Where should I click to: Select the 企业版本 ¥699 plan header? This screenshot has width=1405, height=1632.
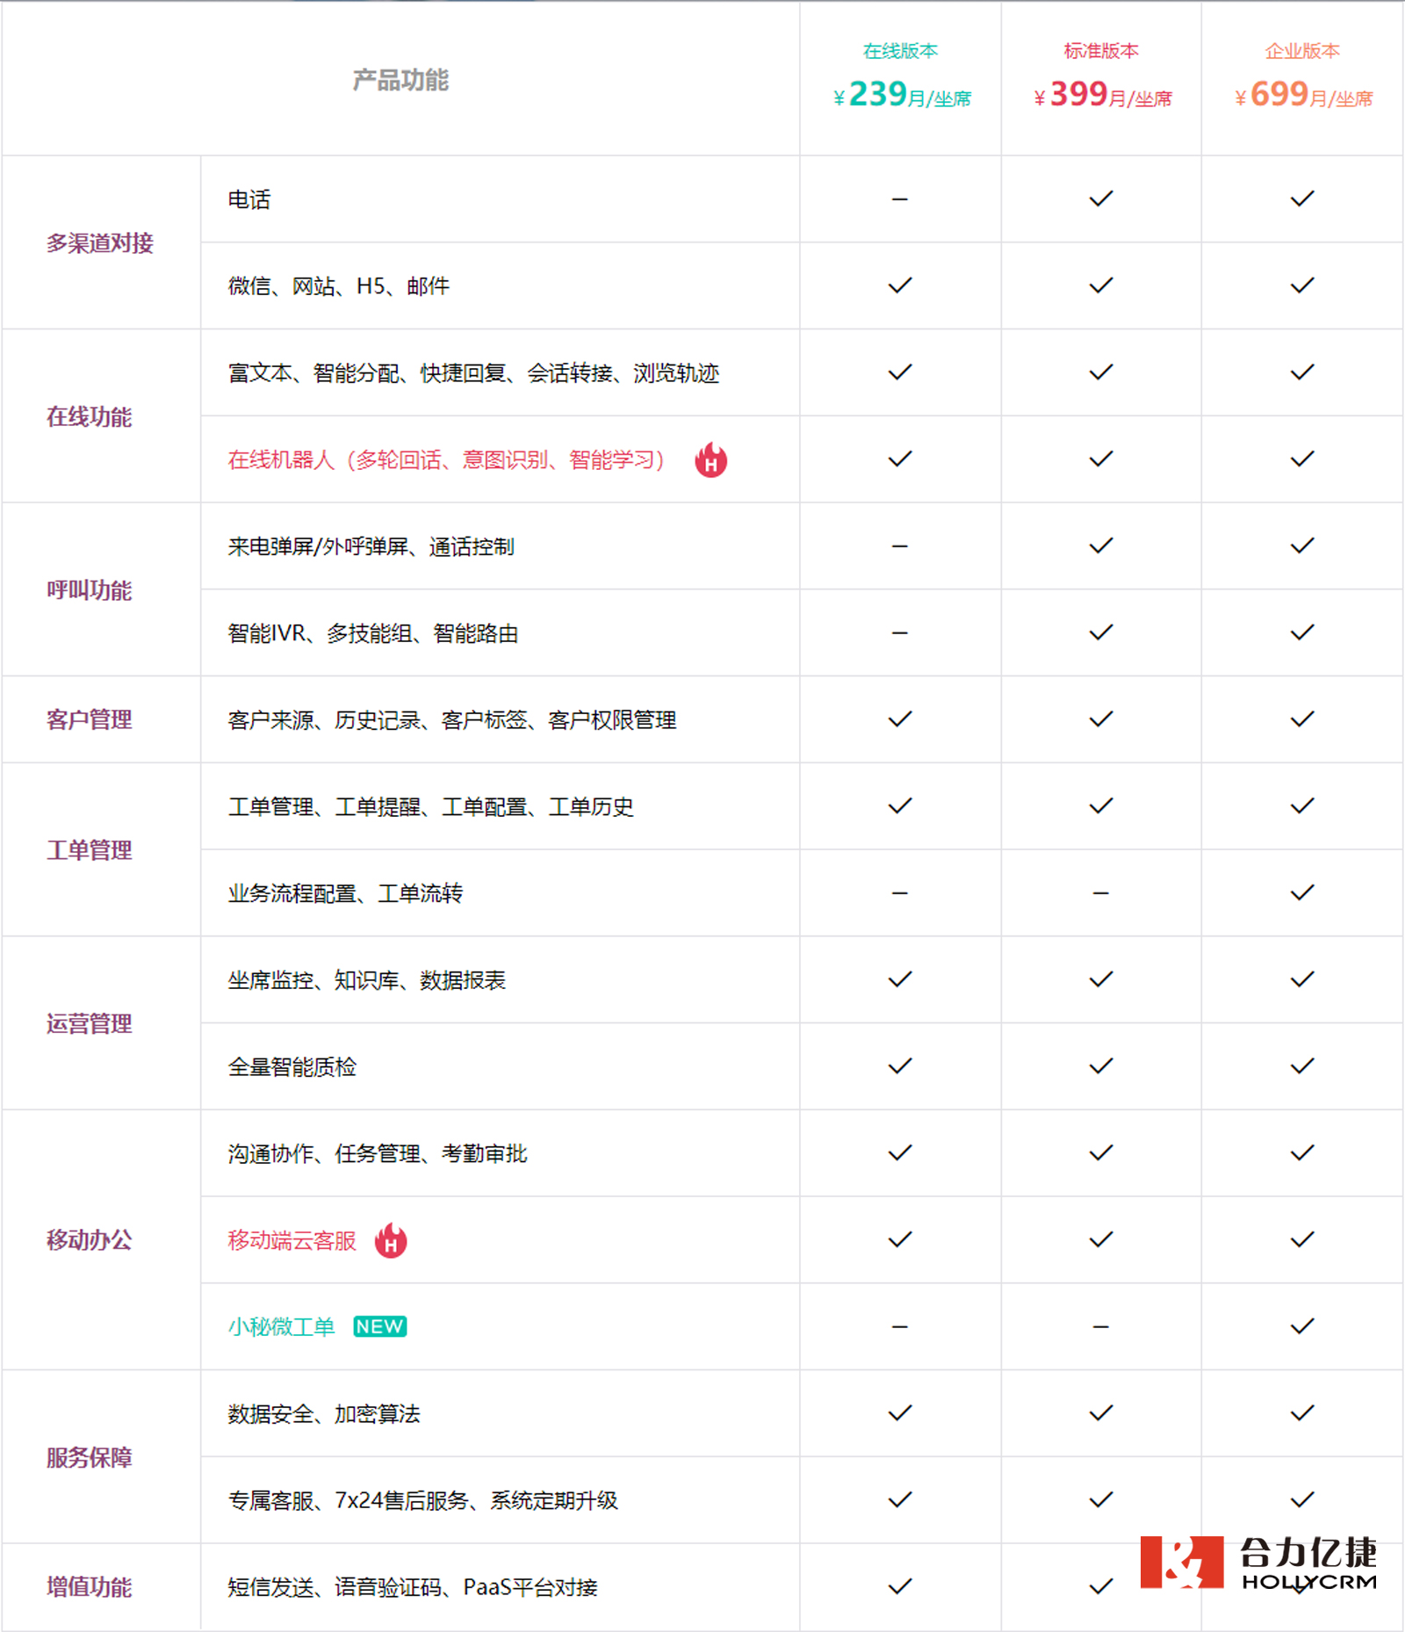[1303, 76]
